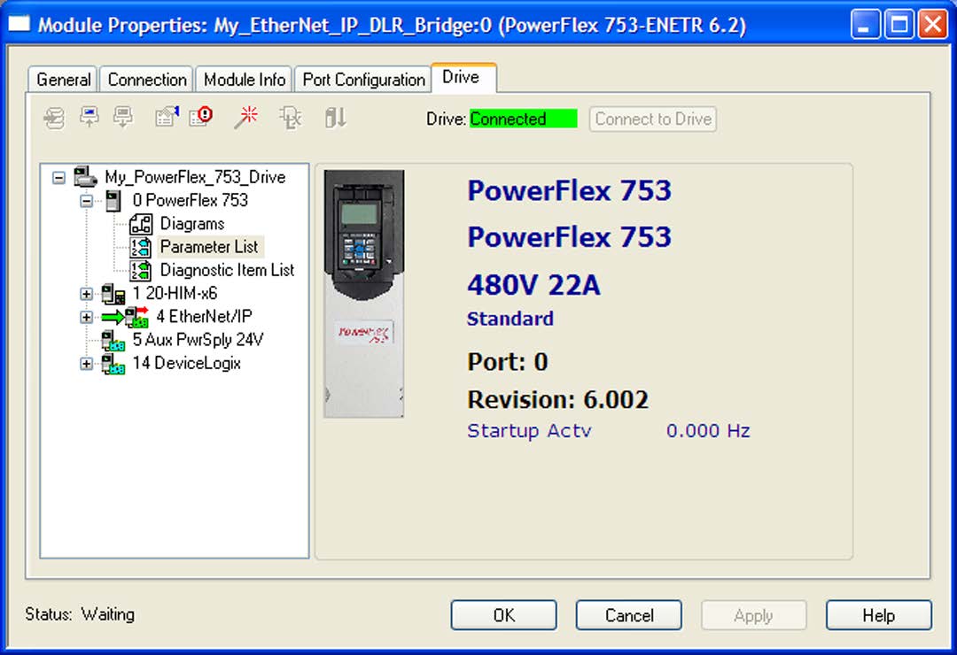Open the Port Configuration tab

coord(364,80)
